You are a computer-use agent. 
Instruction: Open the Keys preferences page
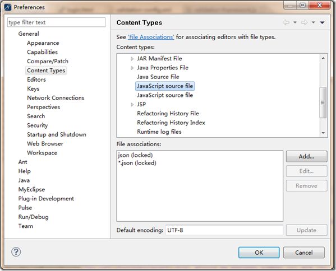[x=33, y=89]
